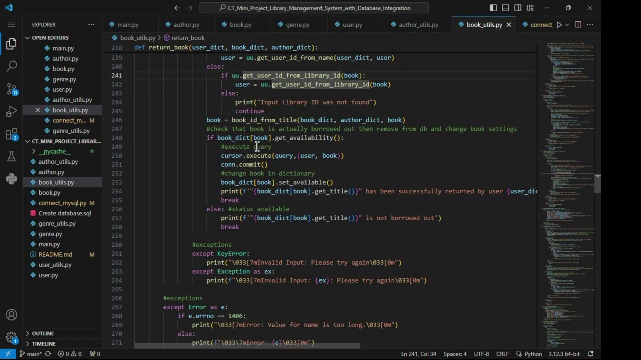Toggle the bottom panel layout button

505,8
